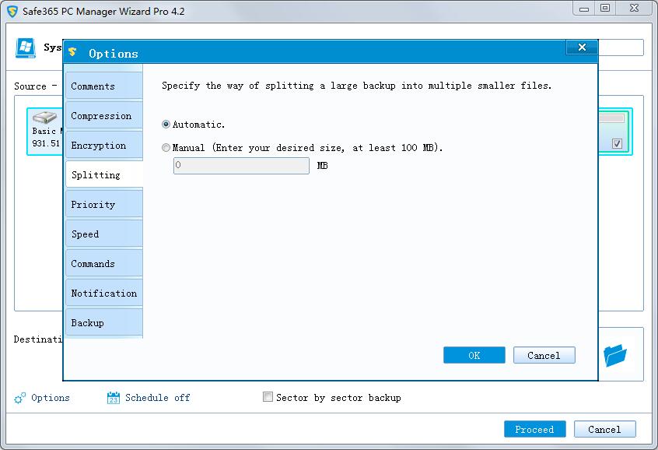Open the Notification settings tab
This screenshot has width=658, height=450.
coord(103,294)
